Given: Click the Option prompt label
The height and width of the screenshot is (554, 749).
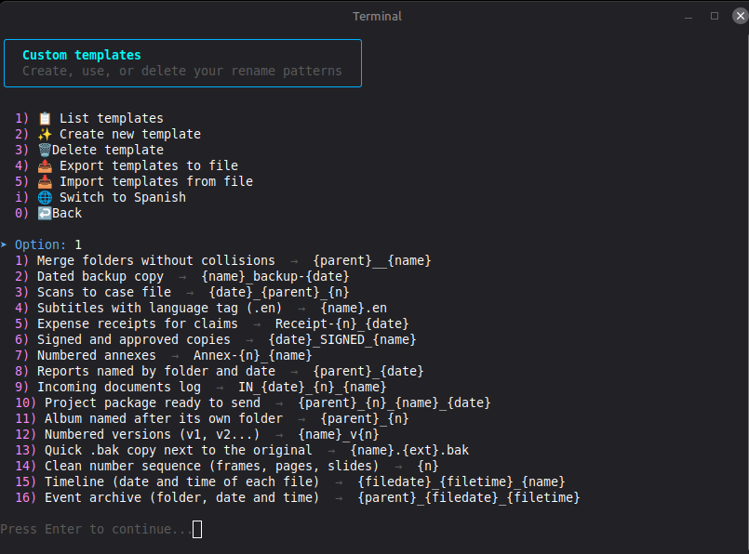Looking at the screenshot, I should point(41,244).
